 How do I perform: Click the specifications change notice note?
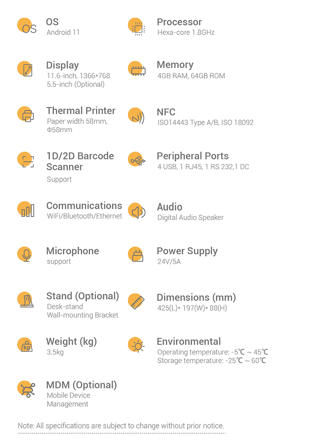pyautogui.click(x=121, y=426)
